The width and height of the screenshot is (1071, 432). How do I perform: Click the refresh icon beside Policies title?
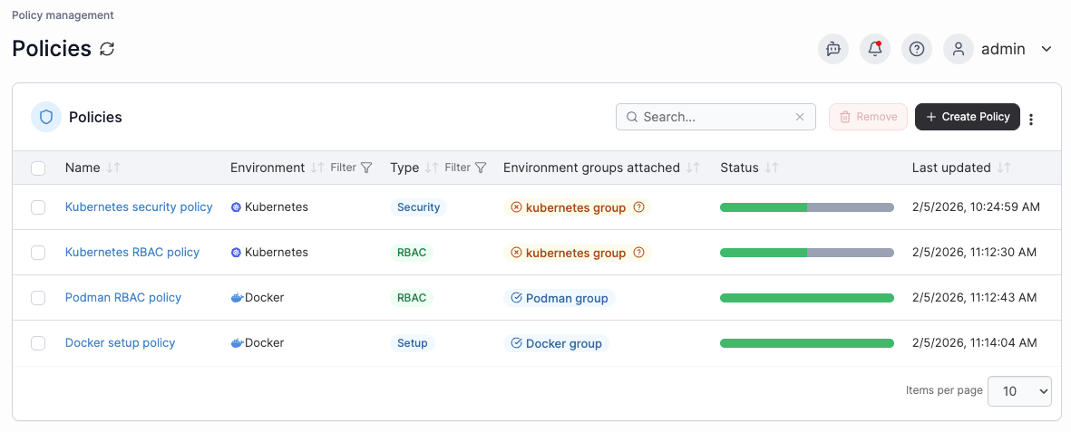(x=107, y=49)
